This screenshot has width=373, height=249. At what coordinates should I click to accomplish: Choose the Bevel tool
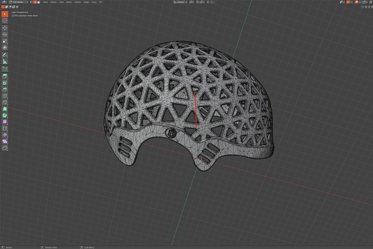point(5,90)
